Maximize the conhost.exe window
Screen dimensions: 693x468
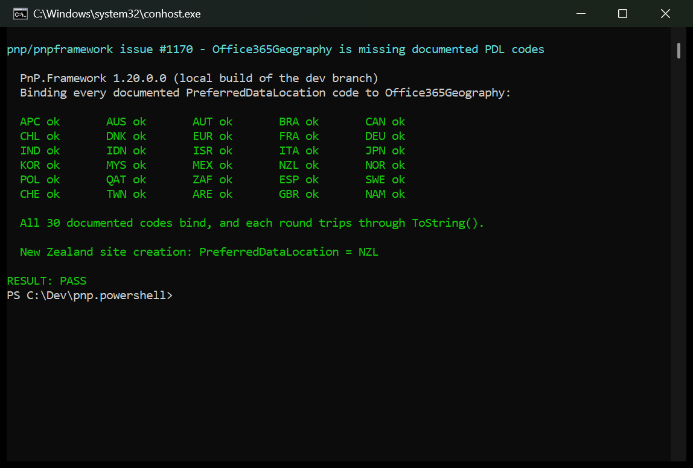[x=623, y=14]
